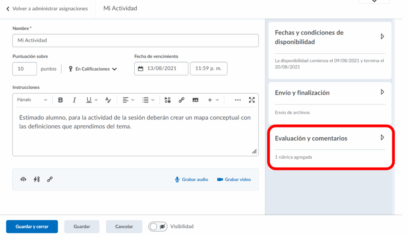Open the Párrafo format dropdown
Screen dimensions: 408x235
point(32,100)
